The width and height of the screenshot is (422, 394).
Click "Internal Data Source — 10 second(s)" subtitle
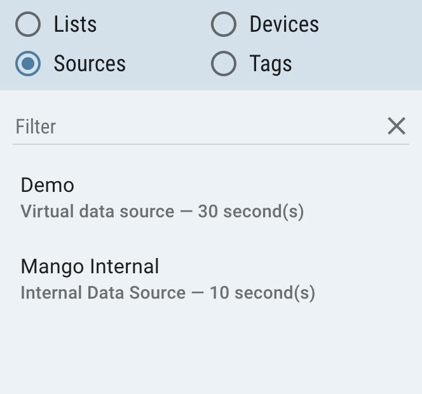click(x=168, y=293)
